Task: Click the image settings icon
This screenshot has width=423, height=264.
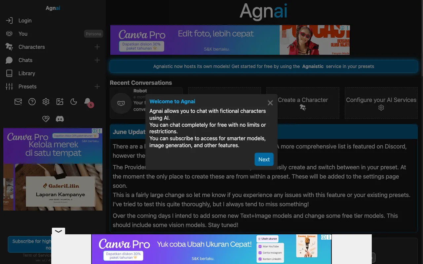Action: 60,102
